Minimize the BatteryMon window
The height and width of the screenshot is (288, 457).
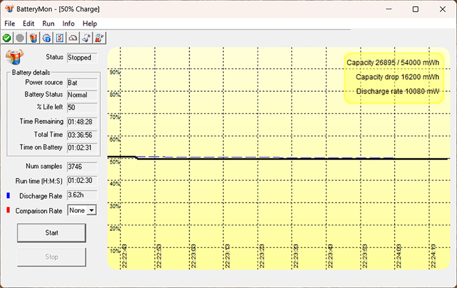(x=388, y=9)
